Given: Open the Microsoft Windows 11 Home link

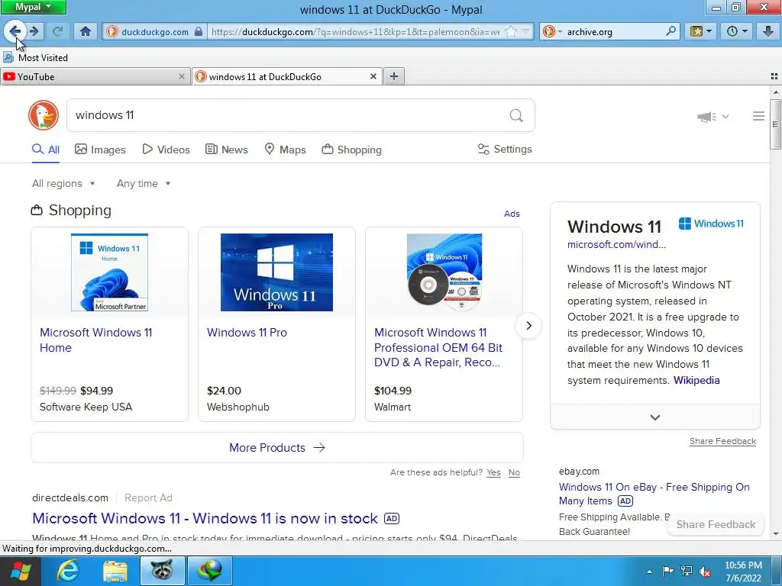Looking at the screenshot, I should 95,340.
